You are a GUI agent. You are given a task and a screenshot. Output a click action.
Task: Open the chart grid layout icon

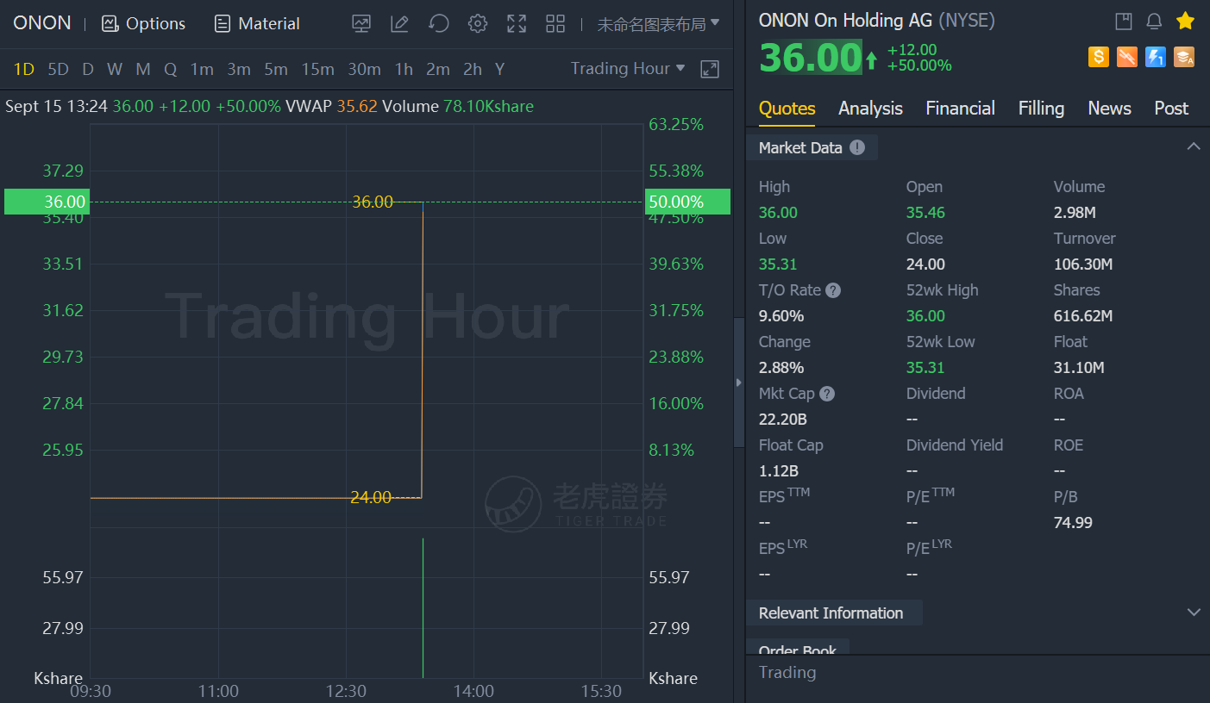click(555, 24)
